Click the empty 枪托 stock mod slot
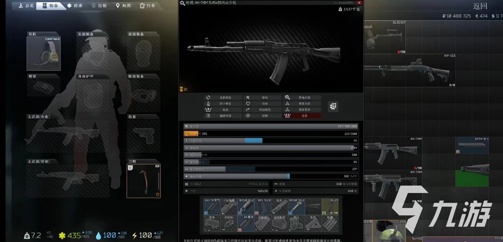503x242 pixels. (x=313, y=224)
